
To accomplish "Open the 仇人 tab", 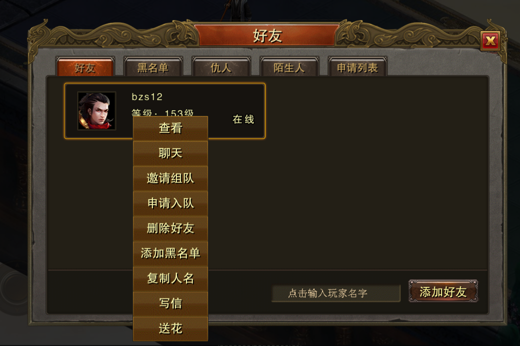I will click(x=221, y=67).
